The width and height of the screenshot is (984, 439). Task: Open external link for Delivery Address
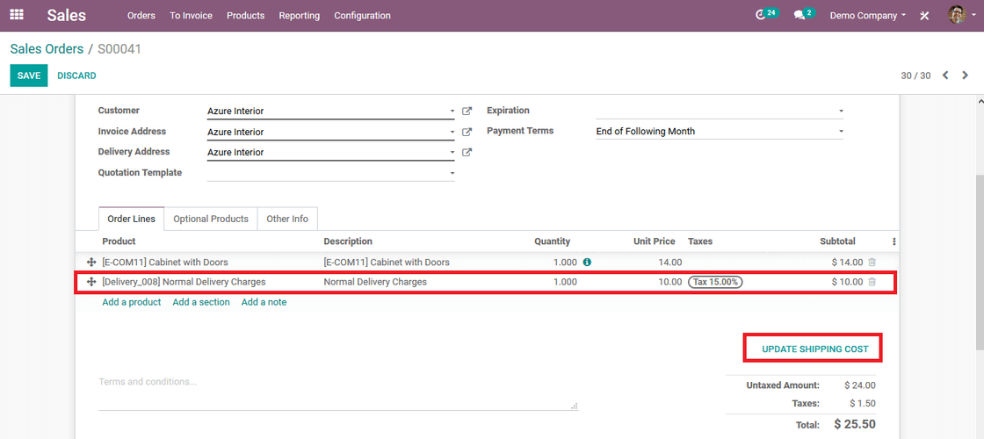pyautogui.click(x=467, y=152)
